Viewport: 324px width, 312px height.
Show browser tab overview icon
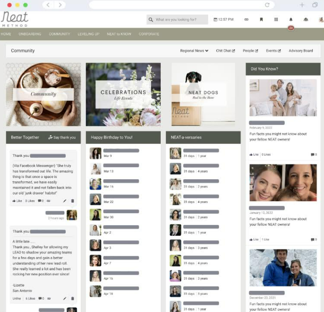click(315, 5)
